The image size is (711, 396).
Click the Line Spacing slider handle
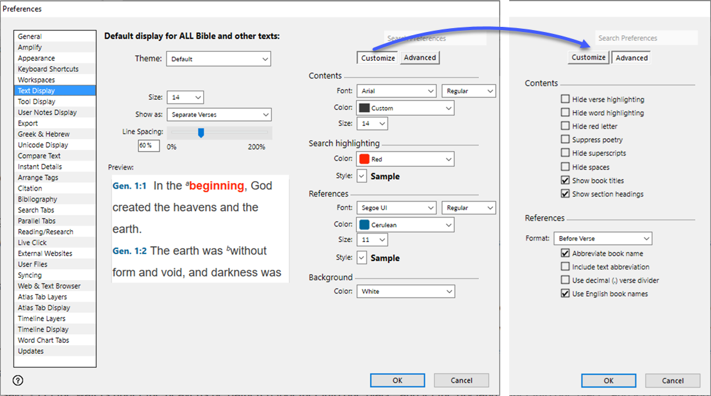click(x=200, y=132)
